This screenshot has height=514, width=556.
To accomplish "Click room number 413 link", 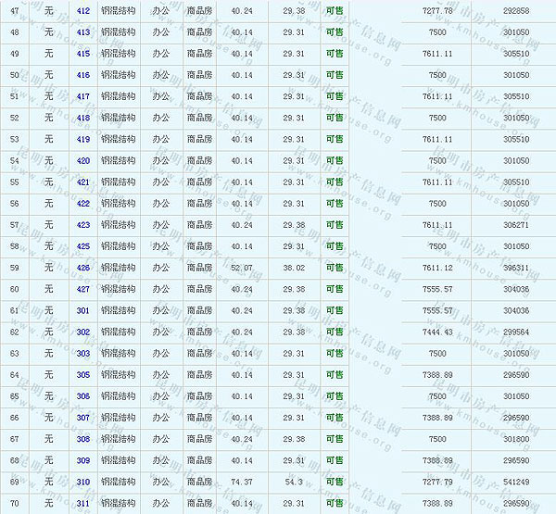I will [83, 31].
